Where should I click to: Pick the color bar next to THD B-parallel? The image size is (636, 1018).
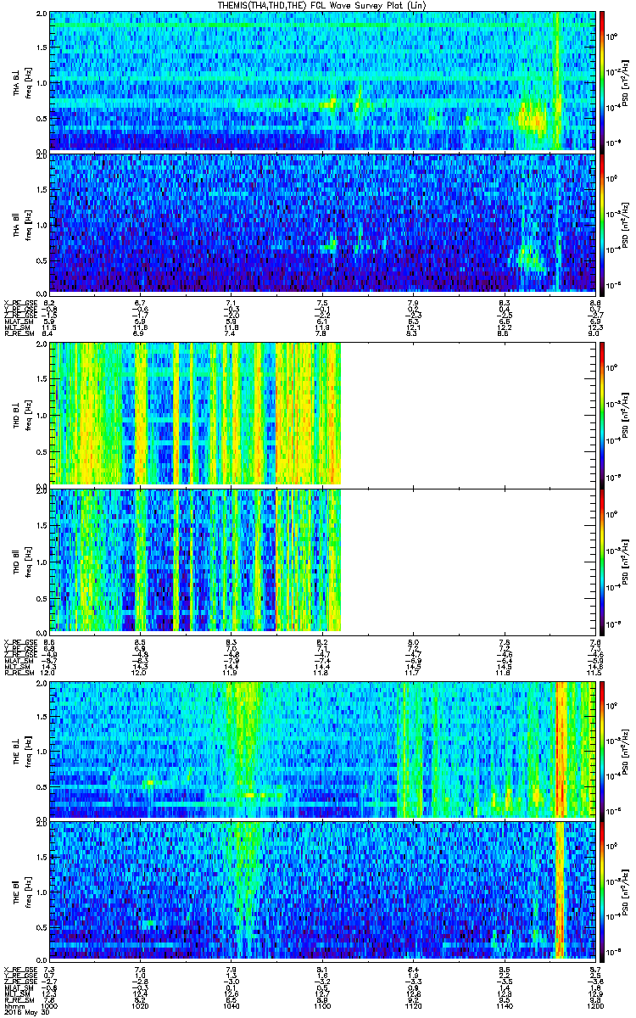coord(602,560)
